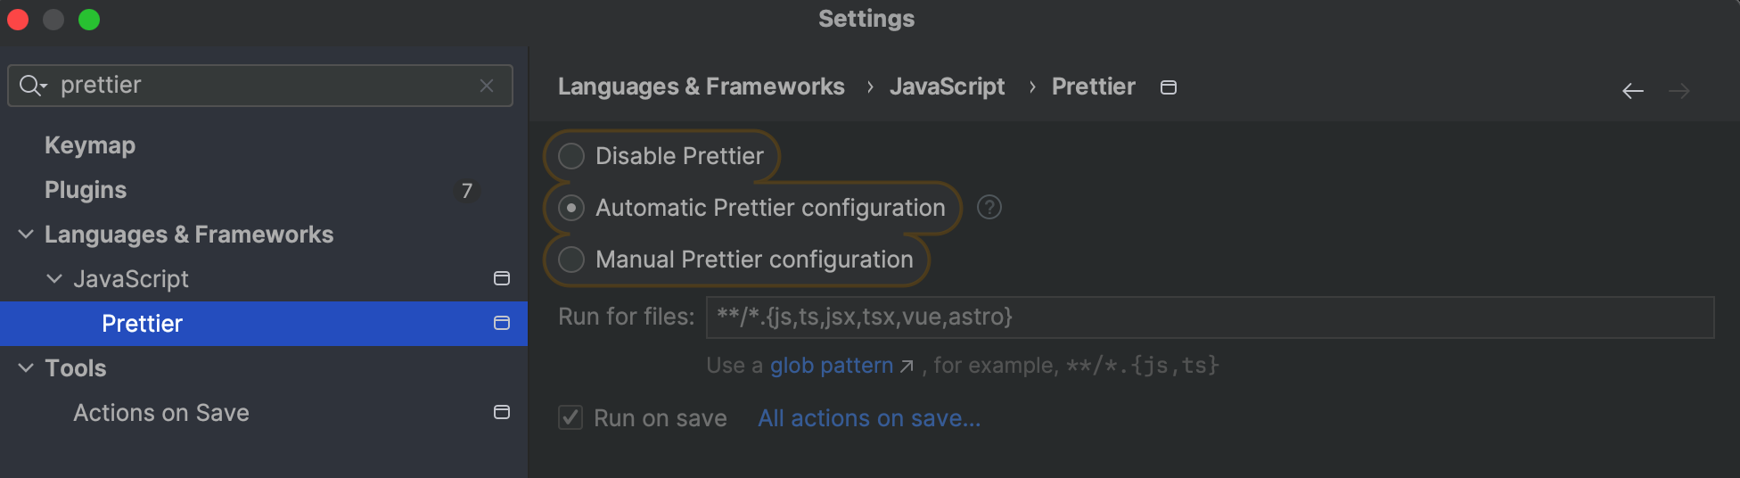Toggle the Run on save checkbox

(x=570, y=418)
